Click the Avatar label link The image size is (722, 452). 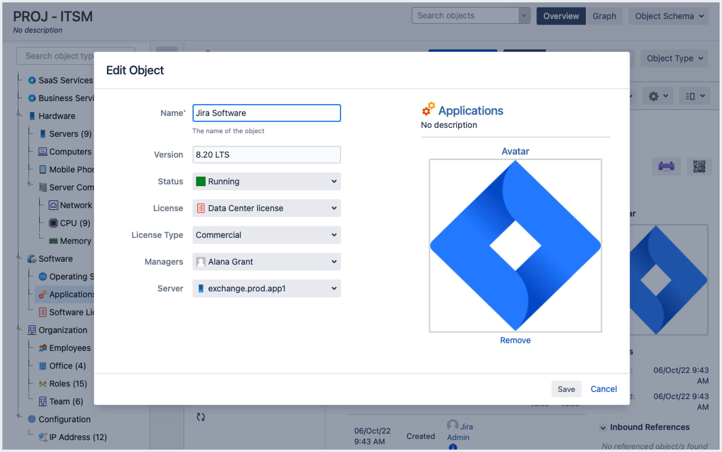click(515, 152)
